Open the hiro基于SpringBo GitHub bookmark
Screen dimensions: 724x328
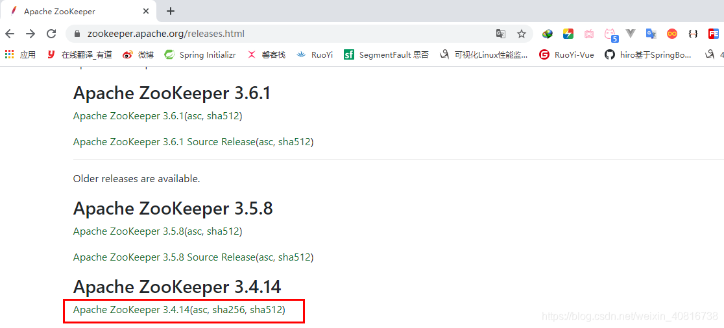click(x=648, y=55)
